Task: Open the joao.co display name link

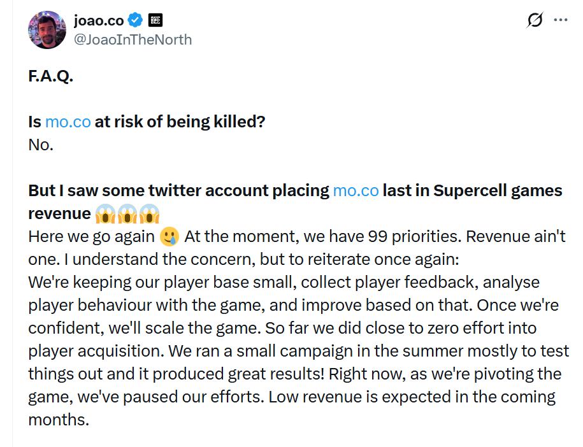Action: click(99, 20)
